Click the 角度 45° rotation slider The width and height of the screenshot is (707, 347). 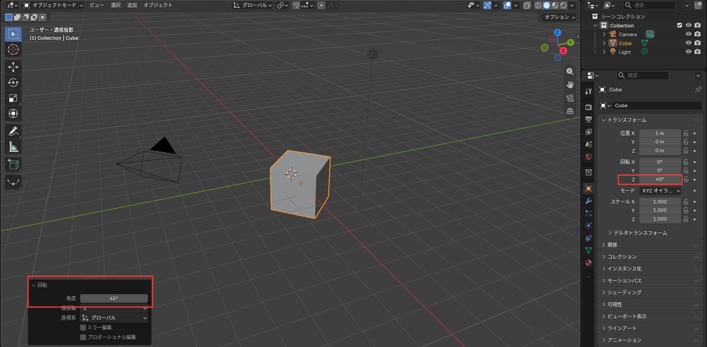click(114, 298)
